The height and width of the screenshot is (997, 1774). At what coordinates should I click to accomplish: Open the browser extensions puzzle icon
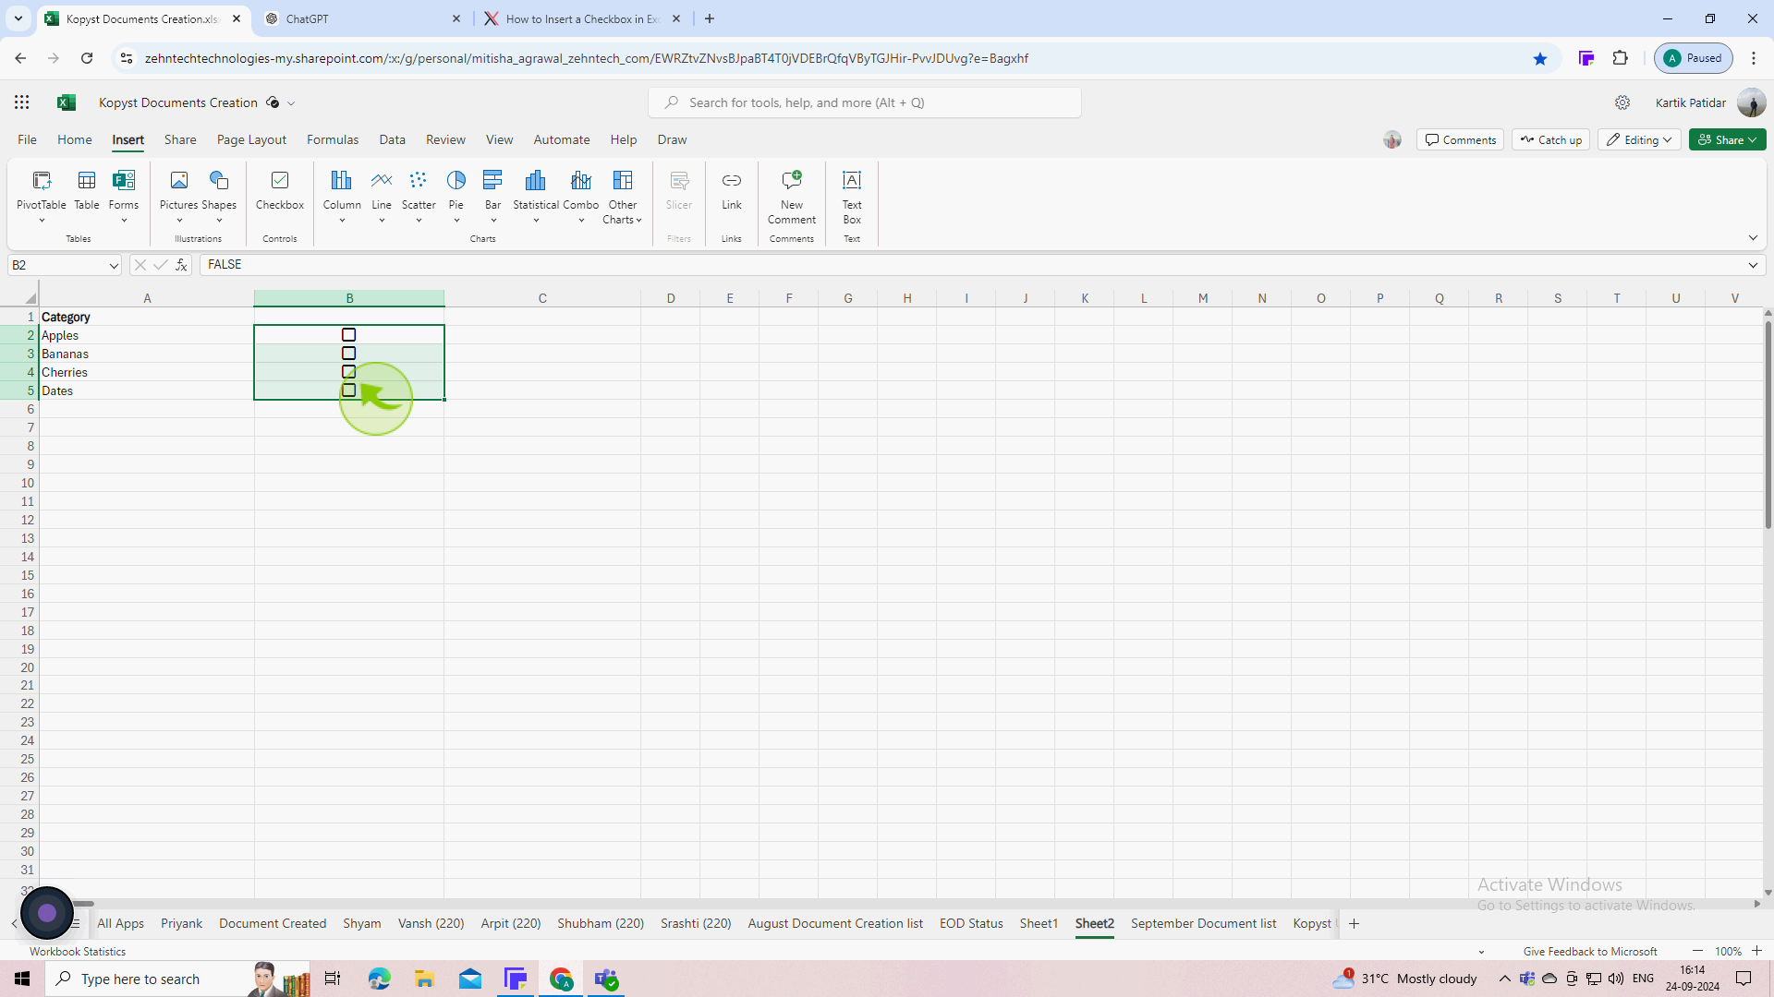[x=1621, y=58]
